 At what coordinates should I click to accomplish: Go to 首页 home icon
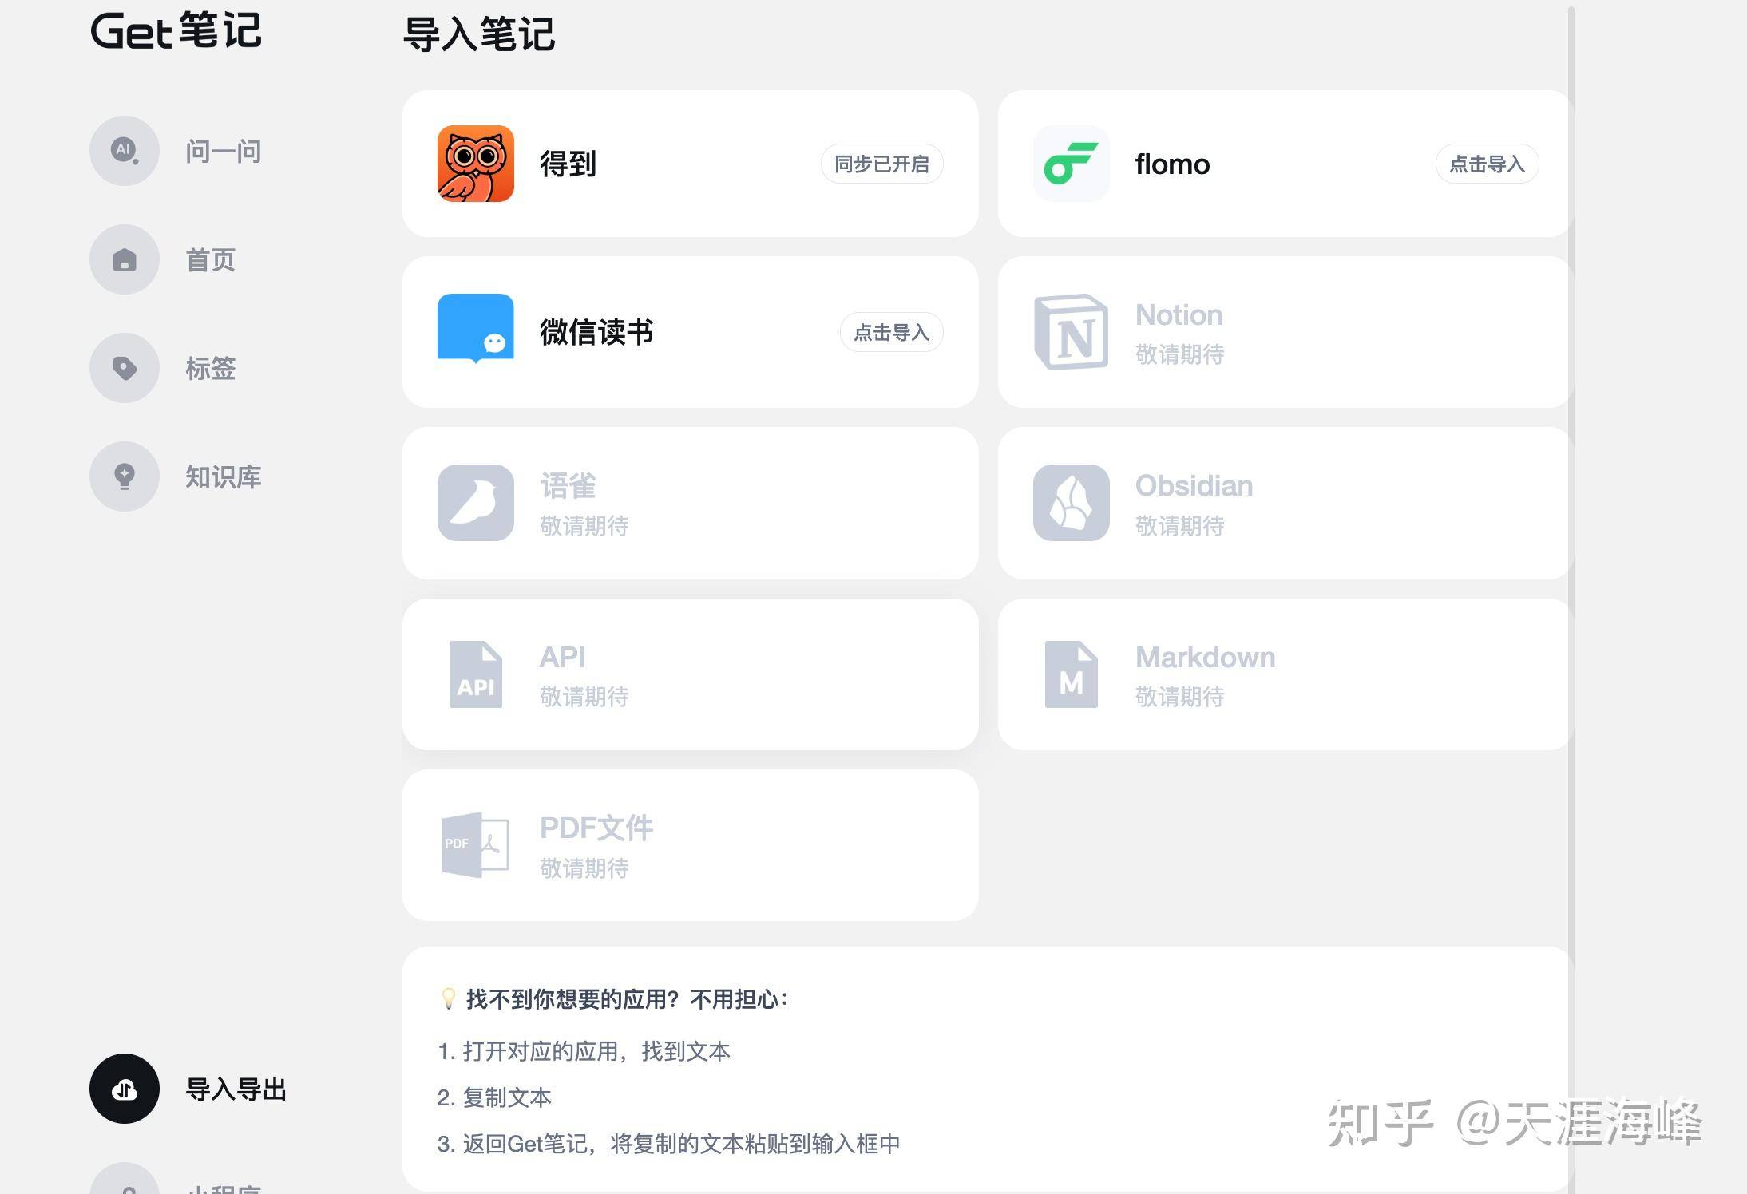125,259
